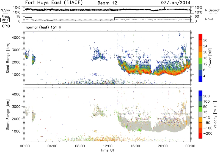Click the '4' tick on power colorbar
The image size is (220, 152).
(x=204, y=76)
